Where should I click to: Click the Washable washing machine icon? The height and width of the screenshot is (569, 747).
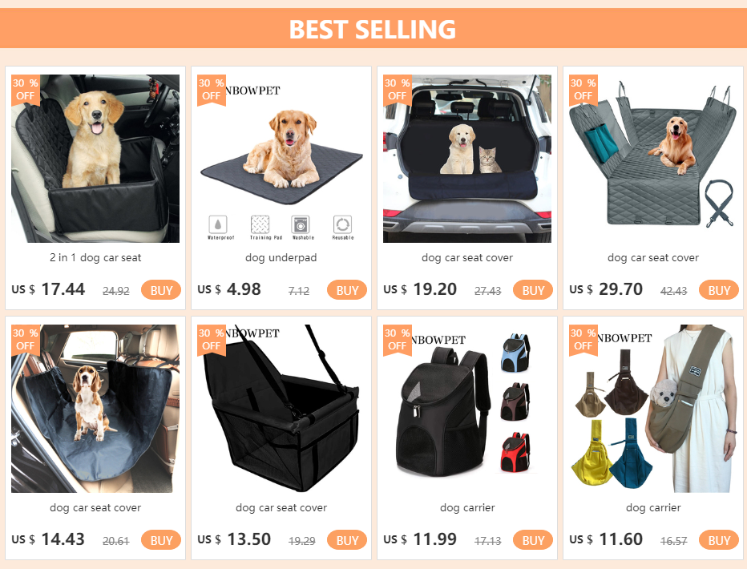click(x=301, y=224)
